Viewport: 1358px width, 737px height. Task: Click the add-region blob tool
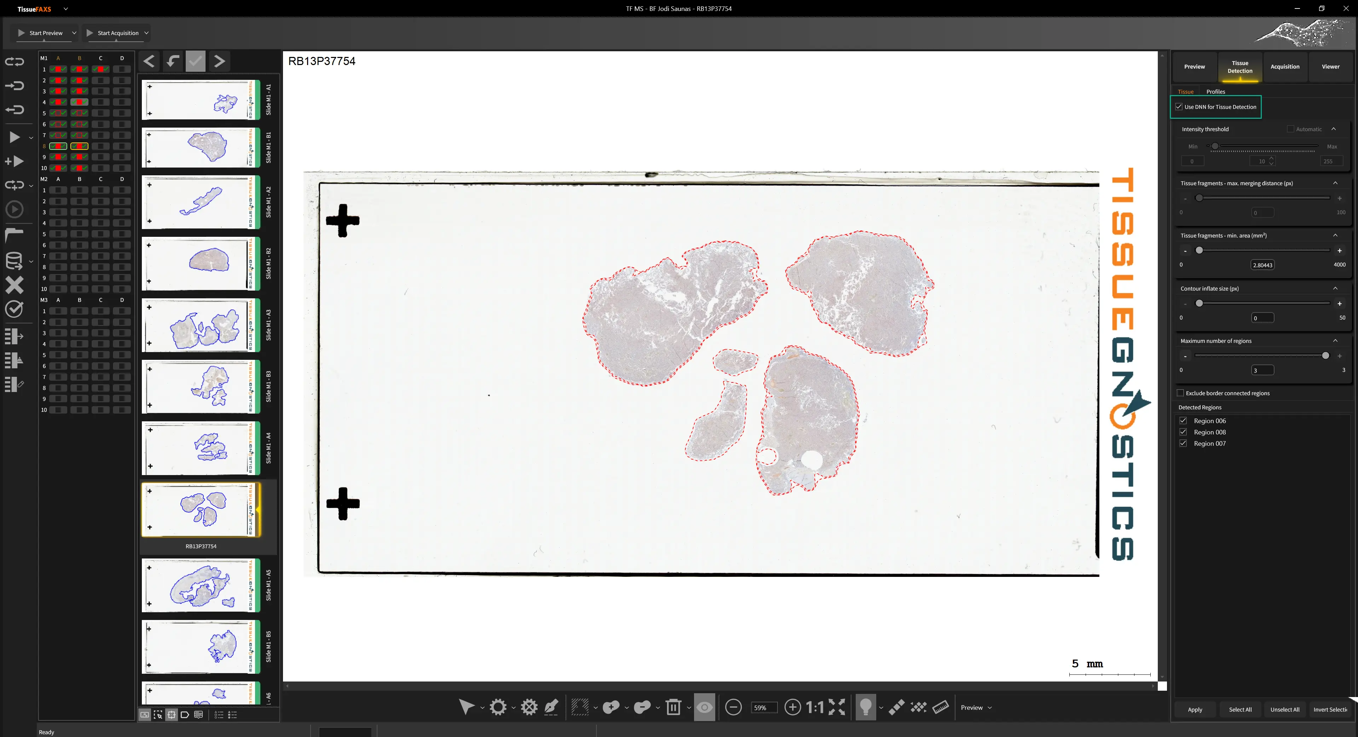click(x=611, y=707)
